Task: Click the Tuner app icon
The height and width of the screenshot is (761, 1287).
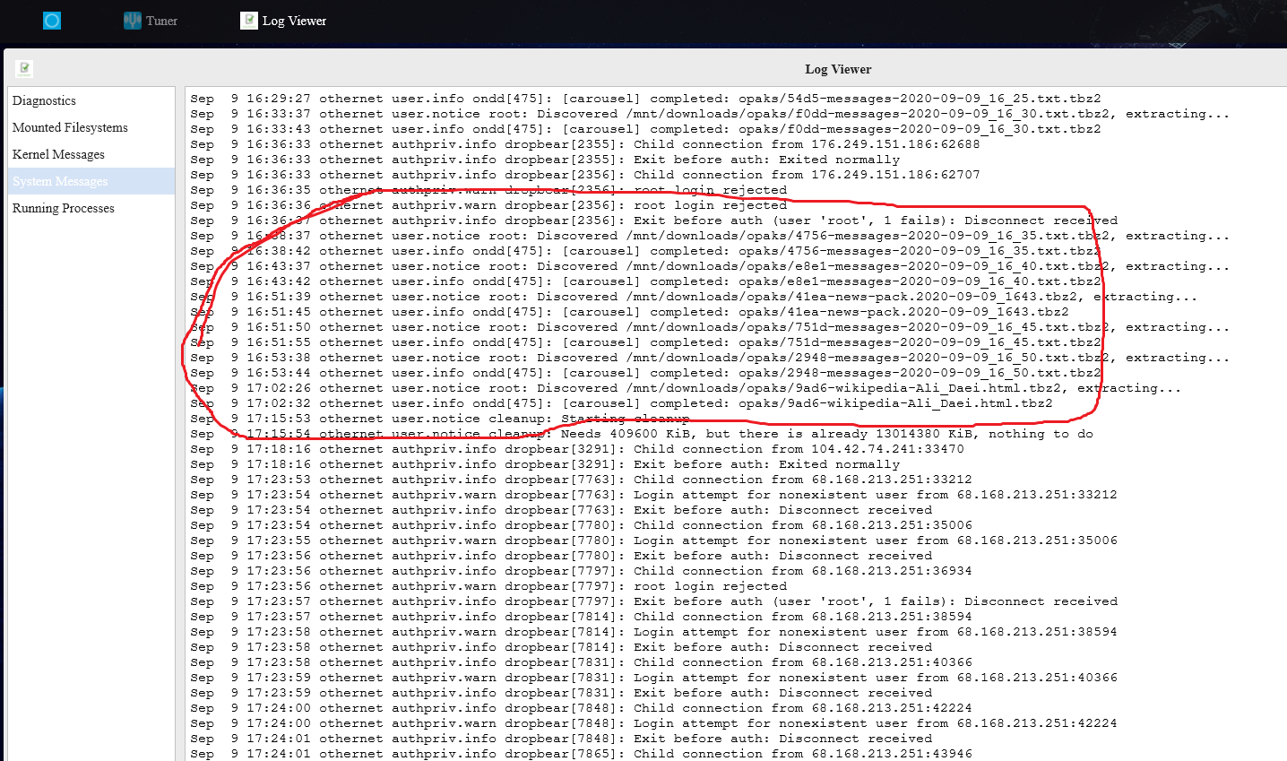Action: (133, 20)
